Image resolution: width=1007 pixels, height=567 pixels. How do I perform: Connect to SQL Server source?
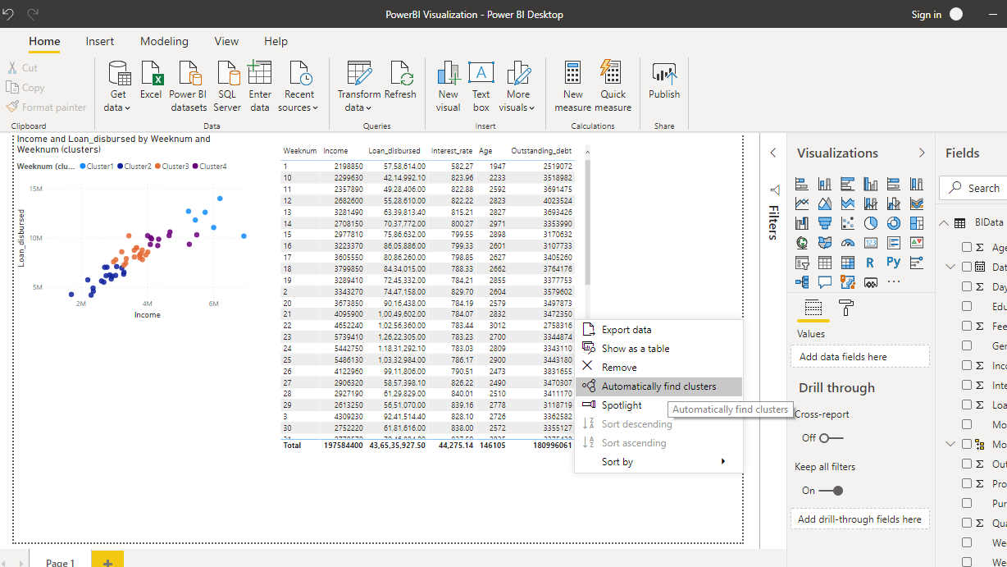point(227,85)
